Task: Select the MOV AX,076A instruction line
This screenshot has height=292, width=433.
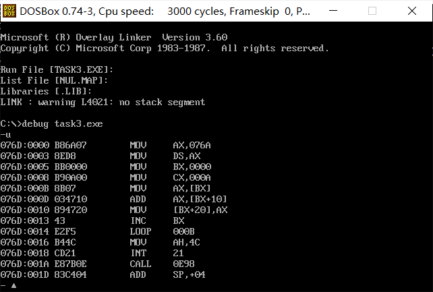Action: point(105,145)
